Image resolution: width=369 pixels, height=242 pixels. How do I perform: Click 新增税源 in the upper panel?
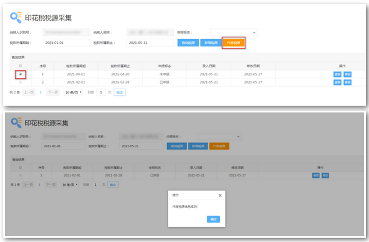pos(211,43)
